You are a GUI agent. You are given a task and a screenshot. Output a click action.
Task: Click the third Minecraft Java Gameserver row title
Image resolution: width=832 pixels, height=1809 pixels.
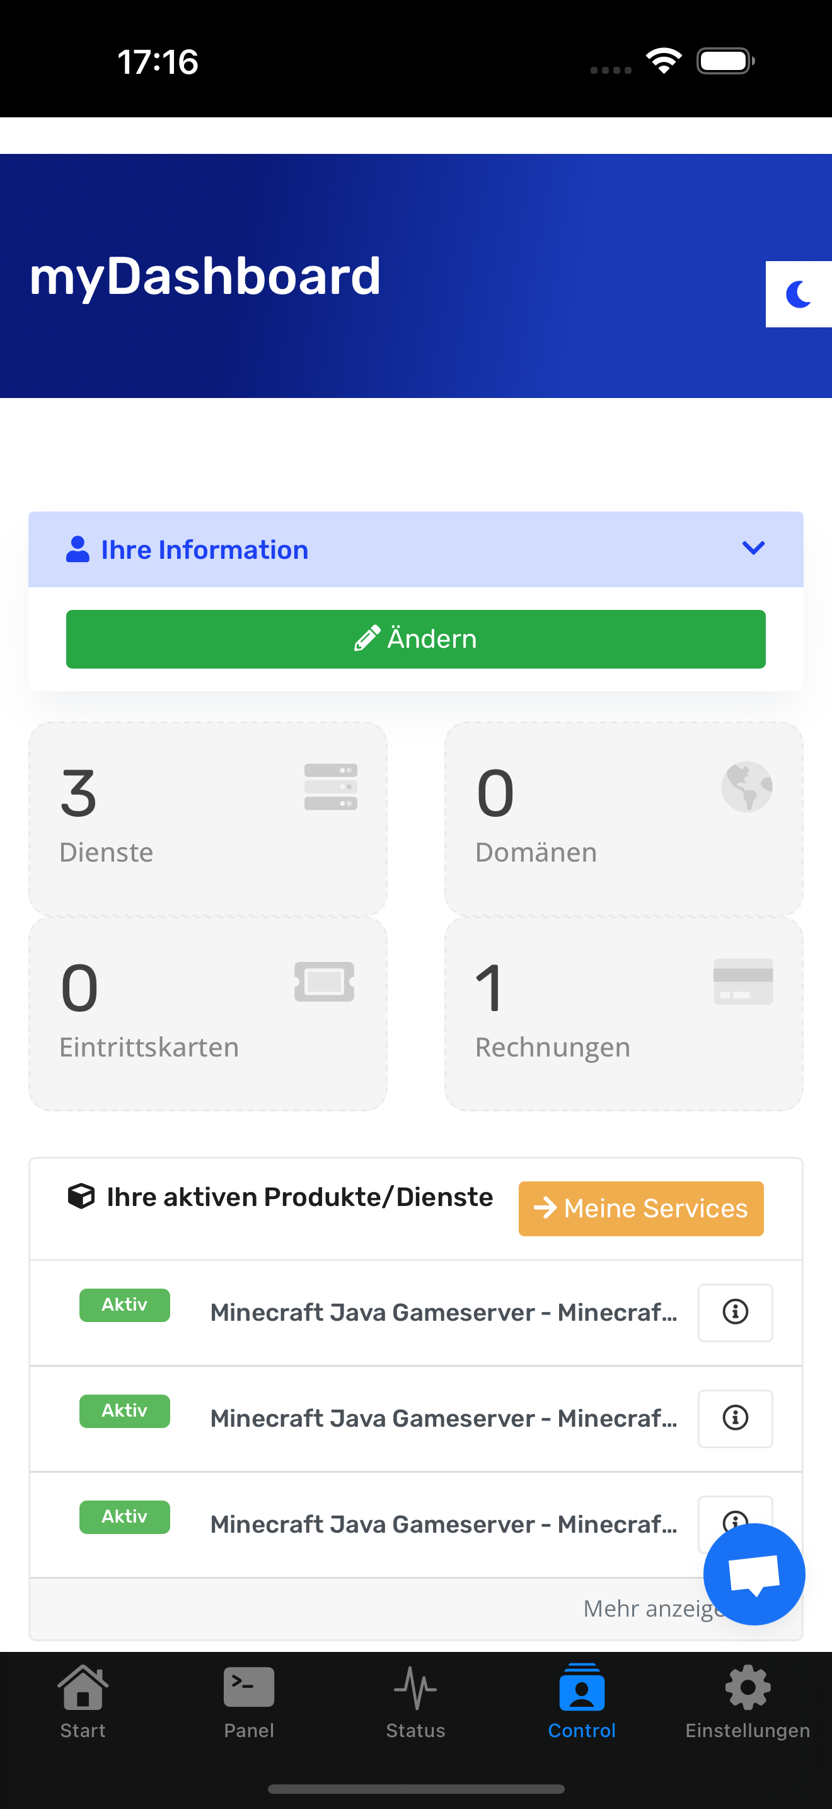click(443, 1524)
